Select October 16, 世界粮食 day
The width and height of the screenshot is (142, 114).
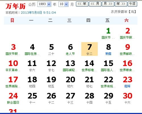click(x=128, y=66)
